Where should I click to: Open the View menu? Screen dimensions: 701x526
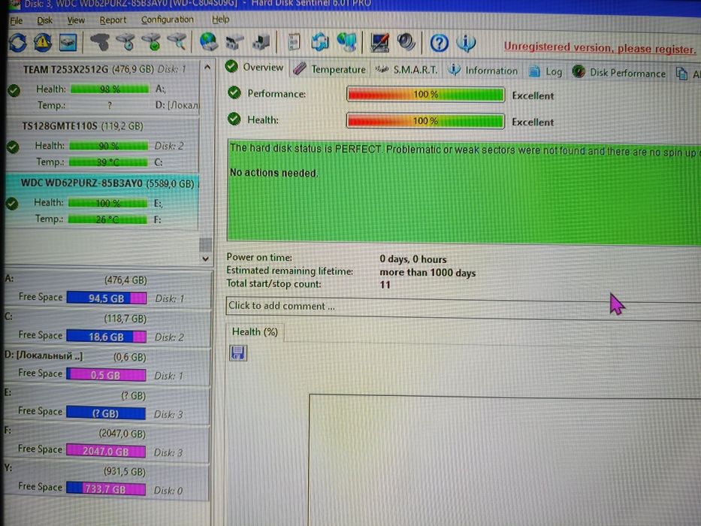click(76, 20)
